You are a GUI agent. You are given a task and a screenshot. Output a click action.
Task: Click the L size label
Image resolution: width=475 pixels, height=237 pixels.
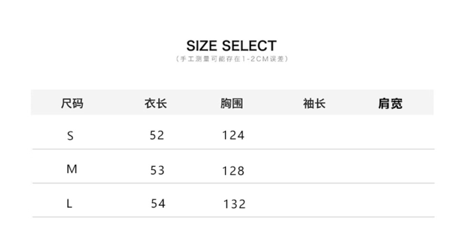(x=69, y=204)
